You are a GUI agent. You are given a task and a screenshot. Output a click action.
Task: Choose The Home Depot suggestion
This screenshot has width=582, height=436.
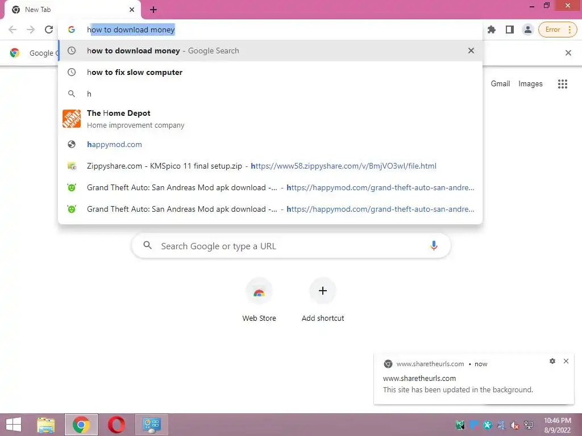(x=271, y=119)
